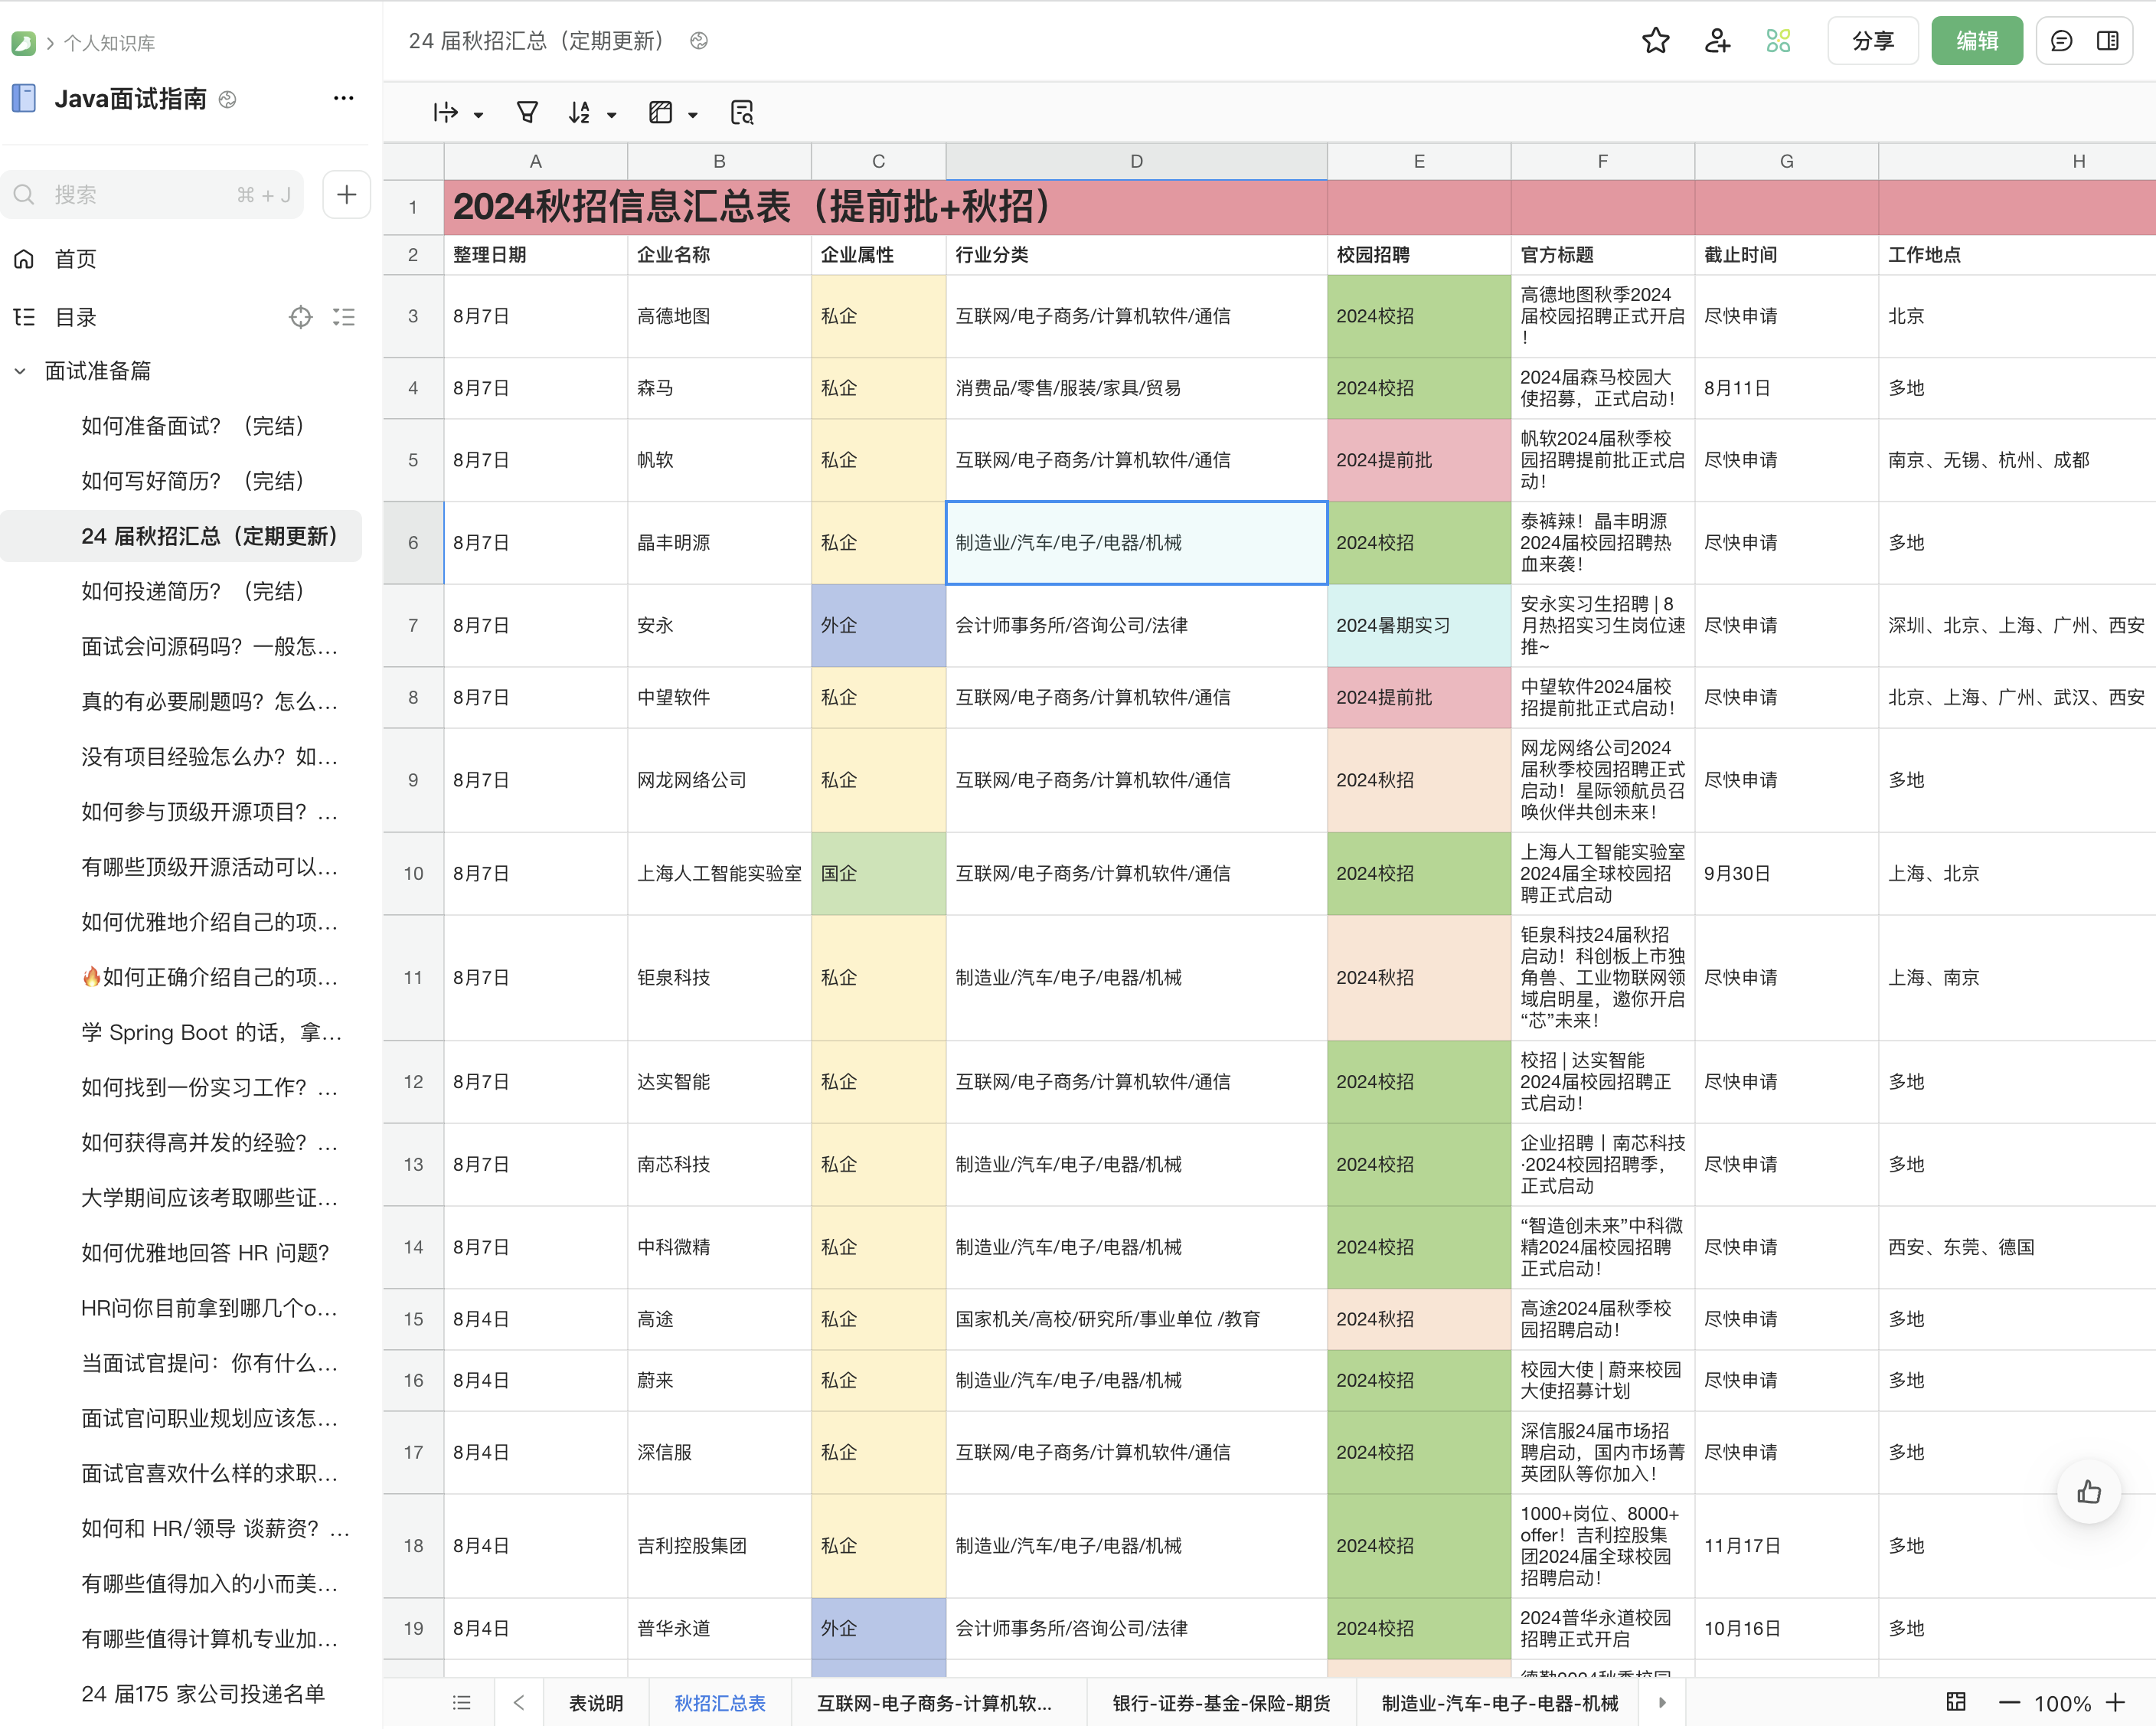Star this document as a favorite
This screenshot has width=2156, height=1729.
click(1655, 41)
